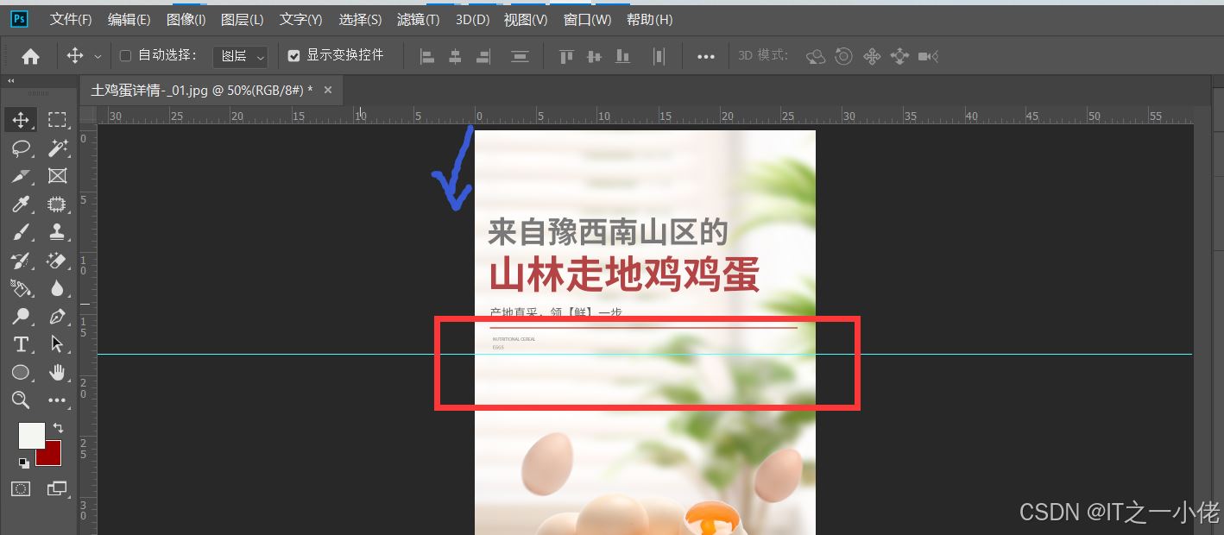Image resolution: width=1224 pixels, height=535 pixels.
Task: Select the Magic Wand tool
Action: coord(57,148)
